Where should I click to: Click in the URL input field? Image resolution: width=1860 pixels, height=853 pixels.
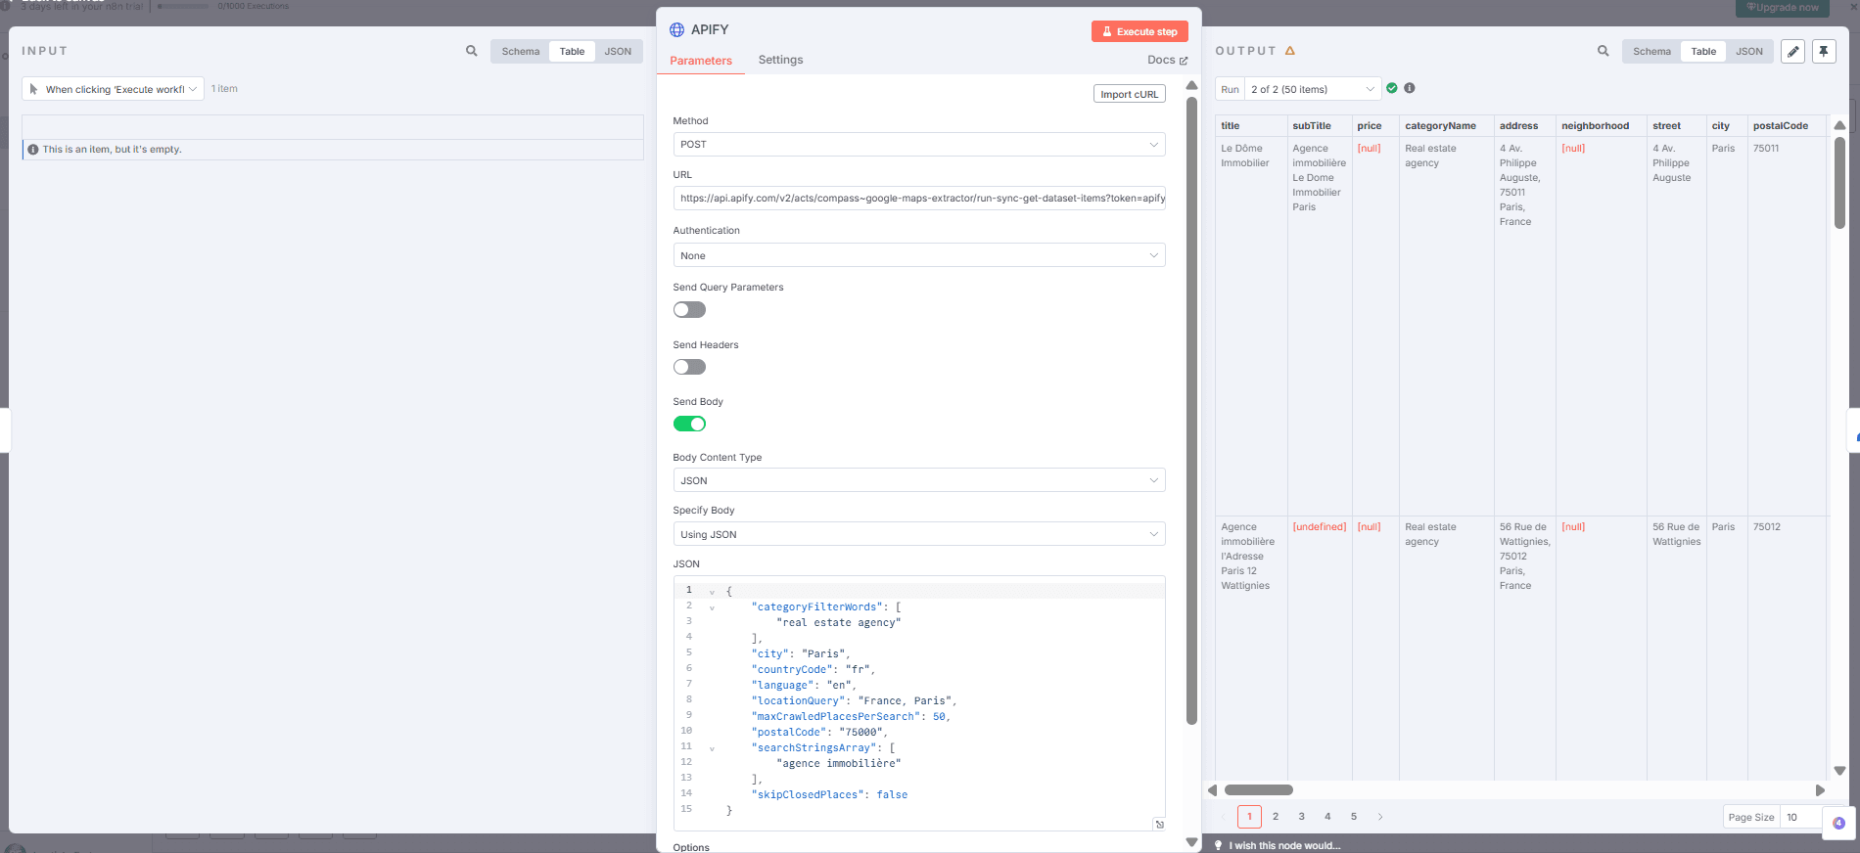(x=919, y=199)
